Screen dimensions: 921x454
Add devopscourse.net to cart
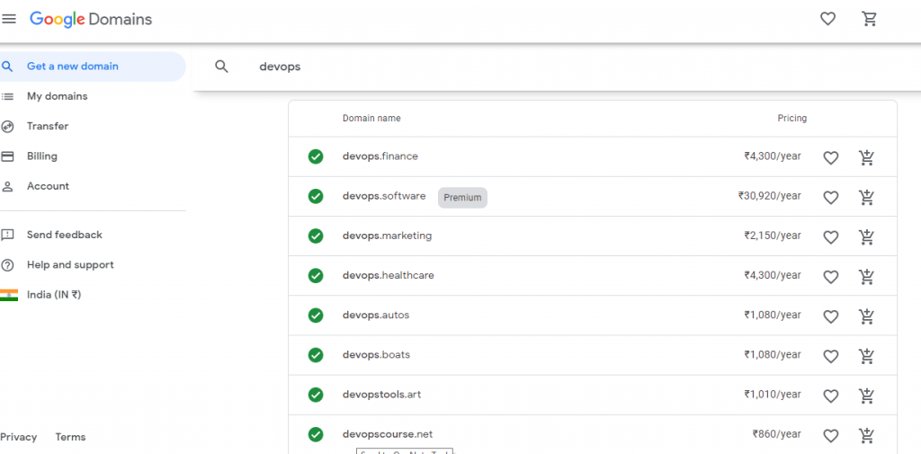pos(866,436)
